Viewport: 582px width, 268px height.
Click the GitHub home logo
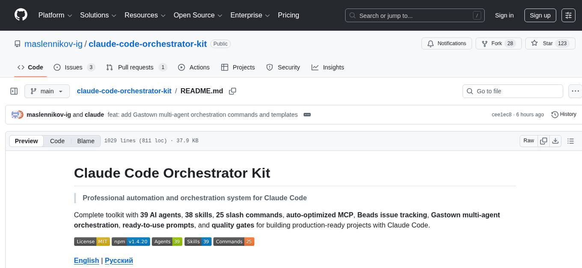(x=21, y=15)
